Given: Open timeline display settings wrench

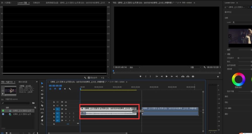Looking at the screenshot, I should (x=70, y=89).
